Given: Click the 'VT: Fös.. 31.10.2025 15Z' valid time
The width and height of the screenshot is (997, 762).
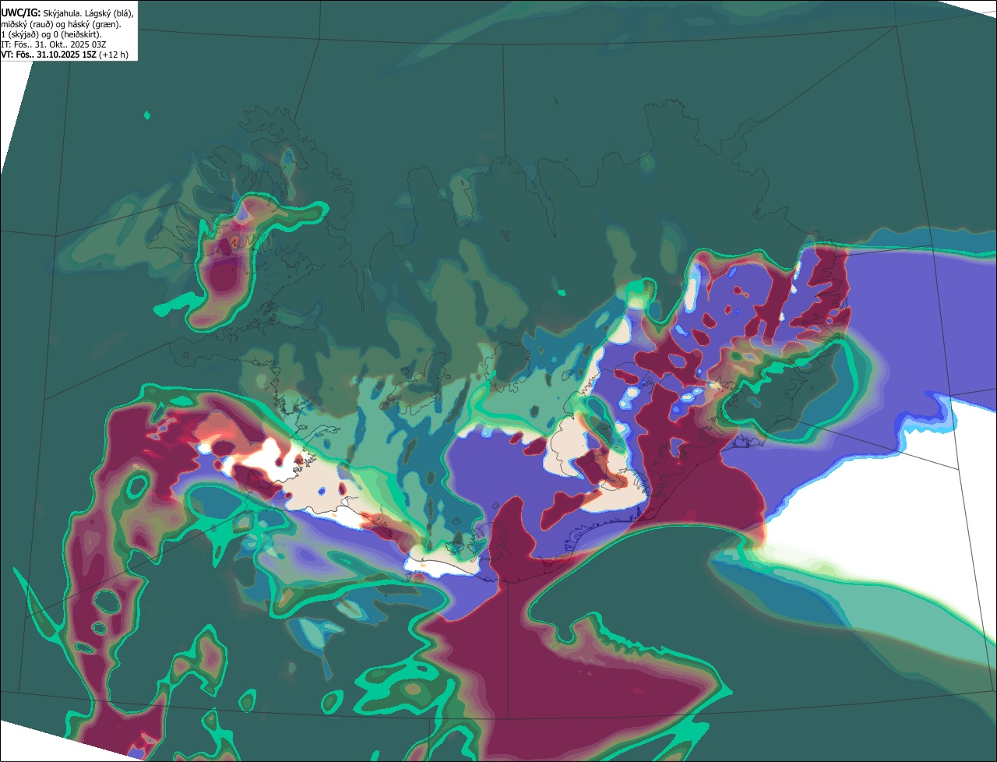Looking at the screenshot, I should pyautogui.click(x=49, y=55).
